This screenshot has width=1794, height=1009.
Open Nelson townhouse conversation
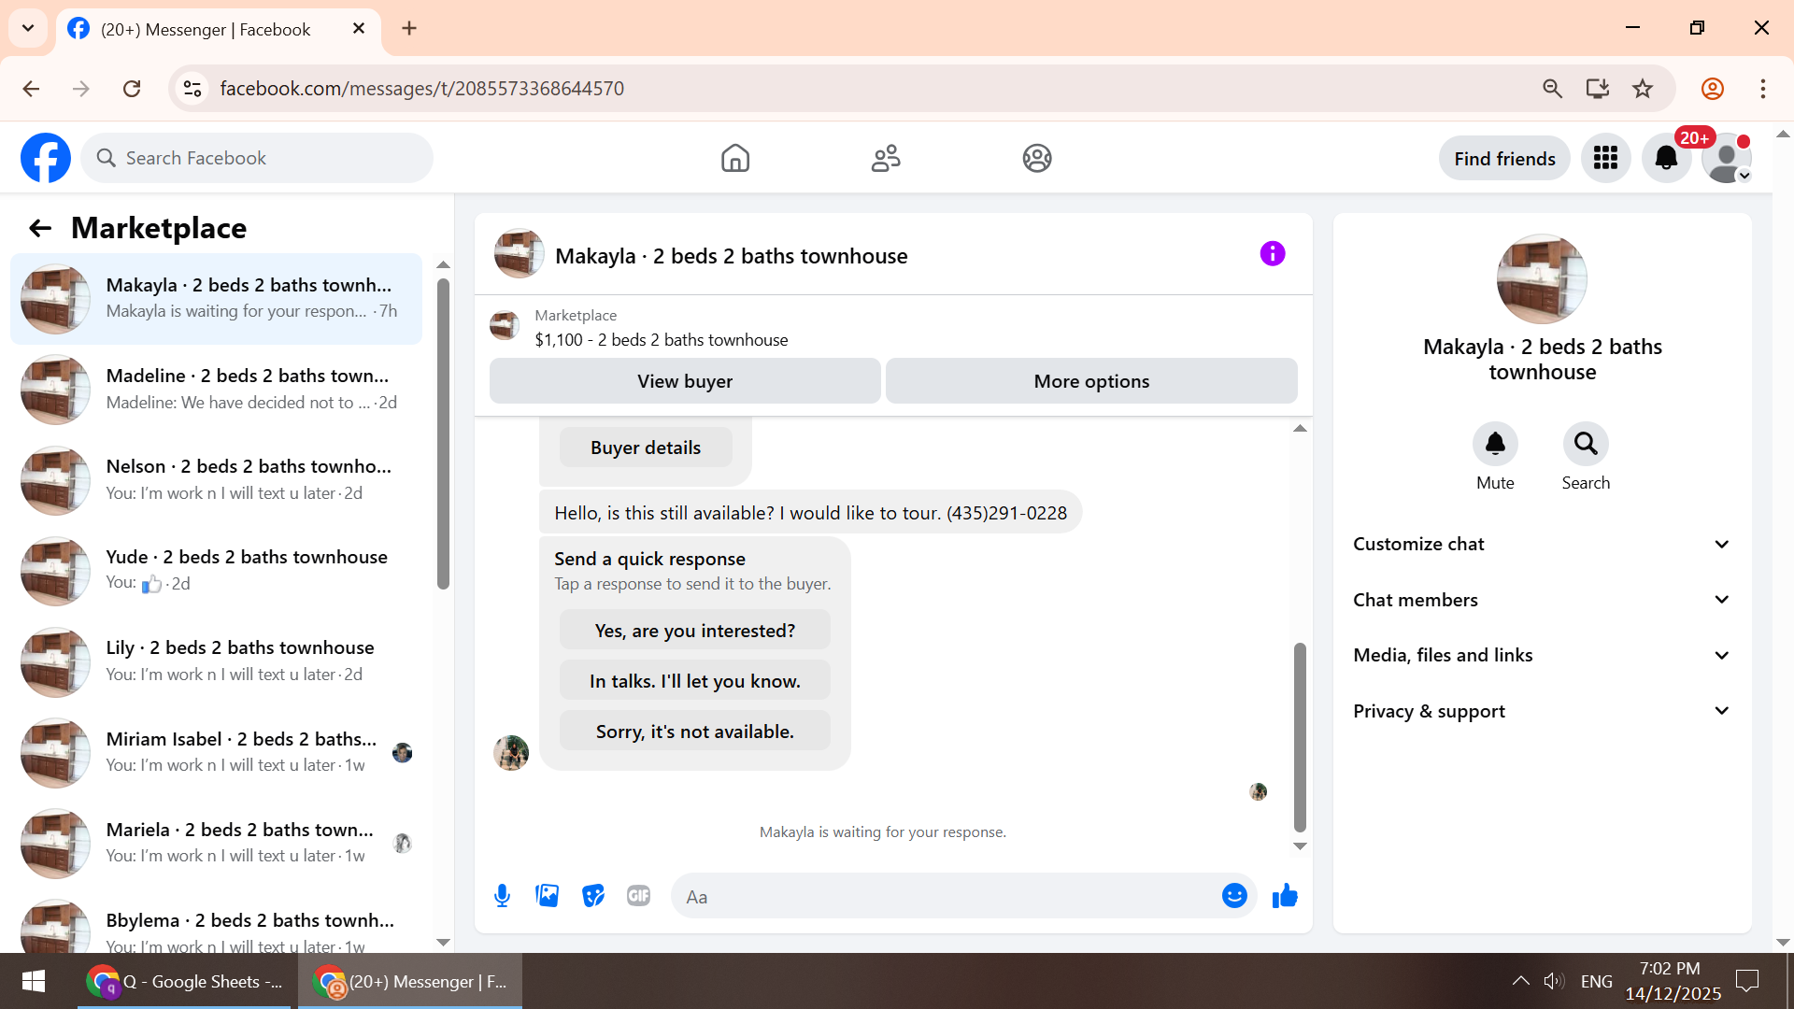point(217,479)
